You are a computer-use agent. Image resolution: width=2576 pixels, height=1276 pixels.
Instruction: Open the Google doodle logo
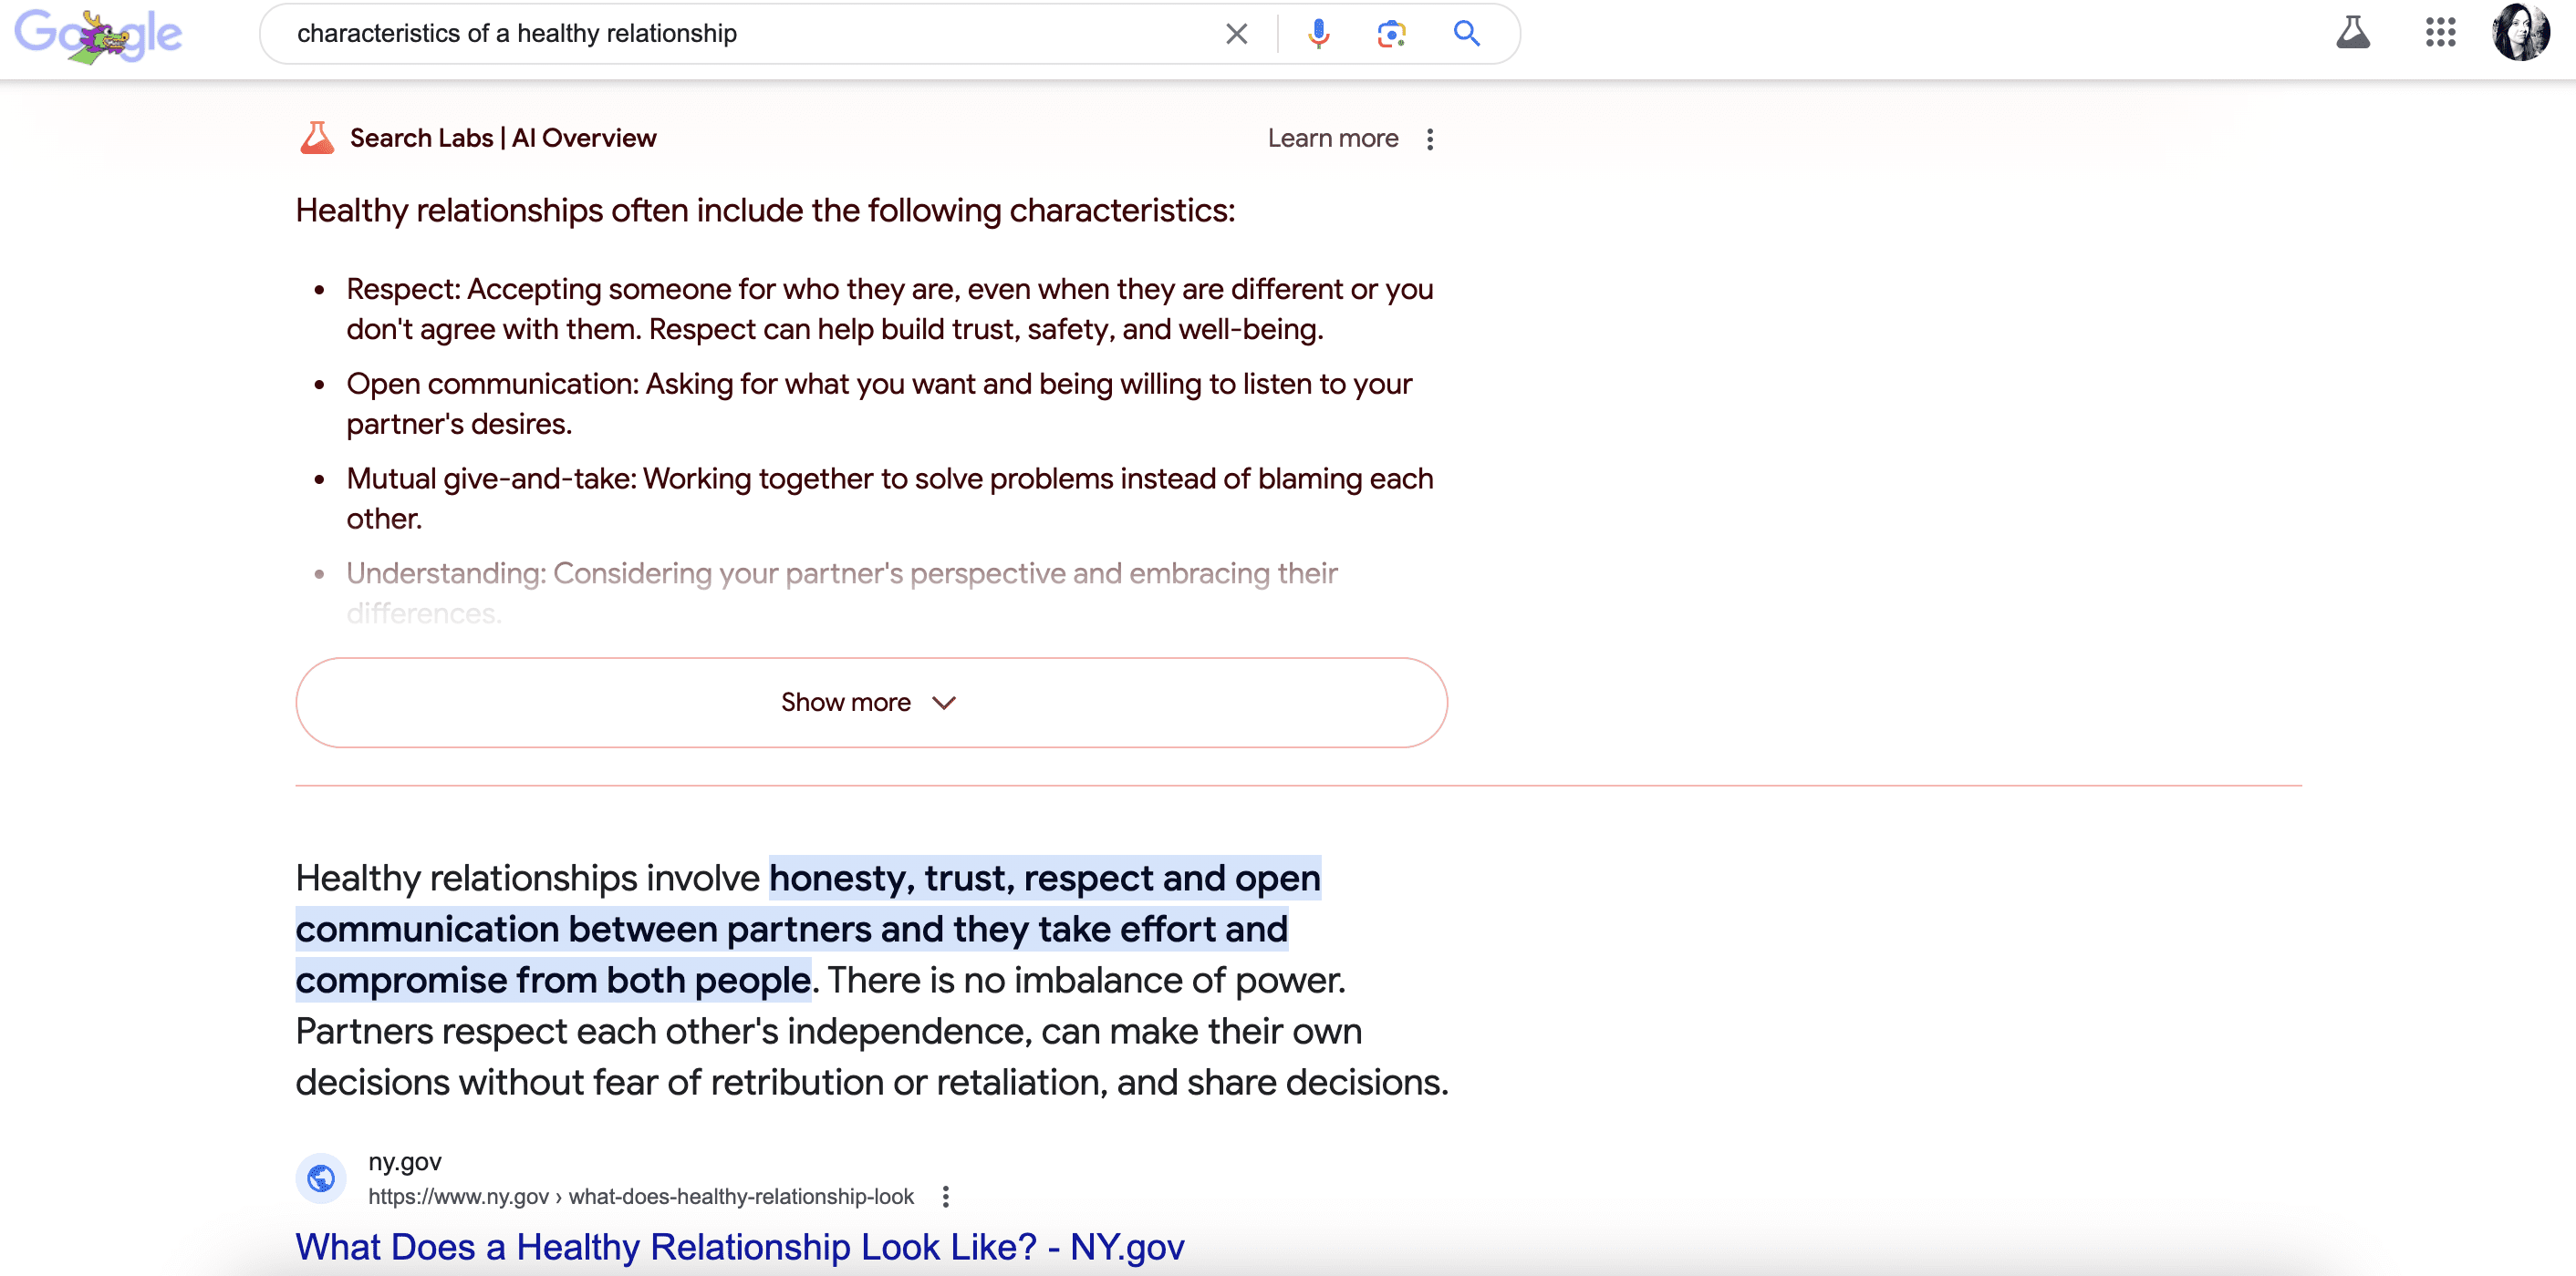pos(98,36)
